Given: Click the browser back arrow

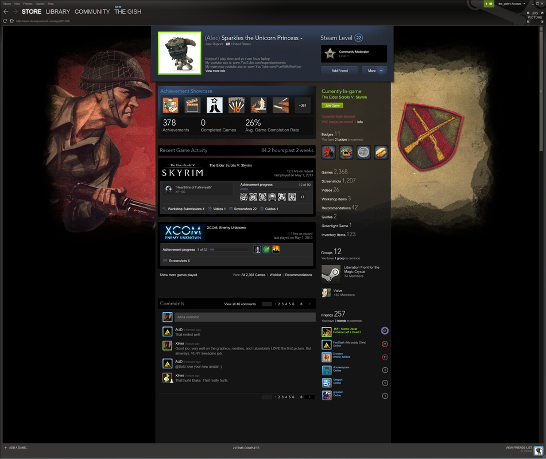Looking at the screenshot, I should tap(6, 11).
